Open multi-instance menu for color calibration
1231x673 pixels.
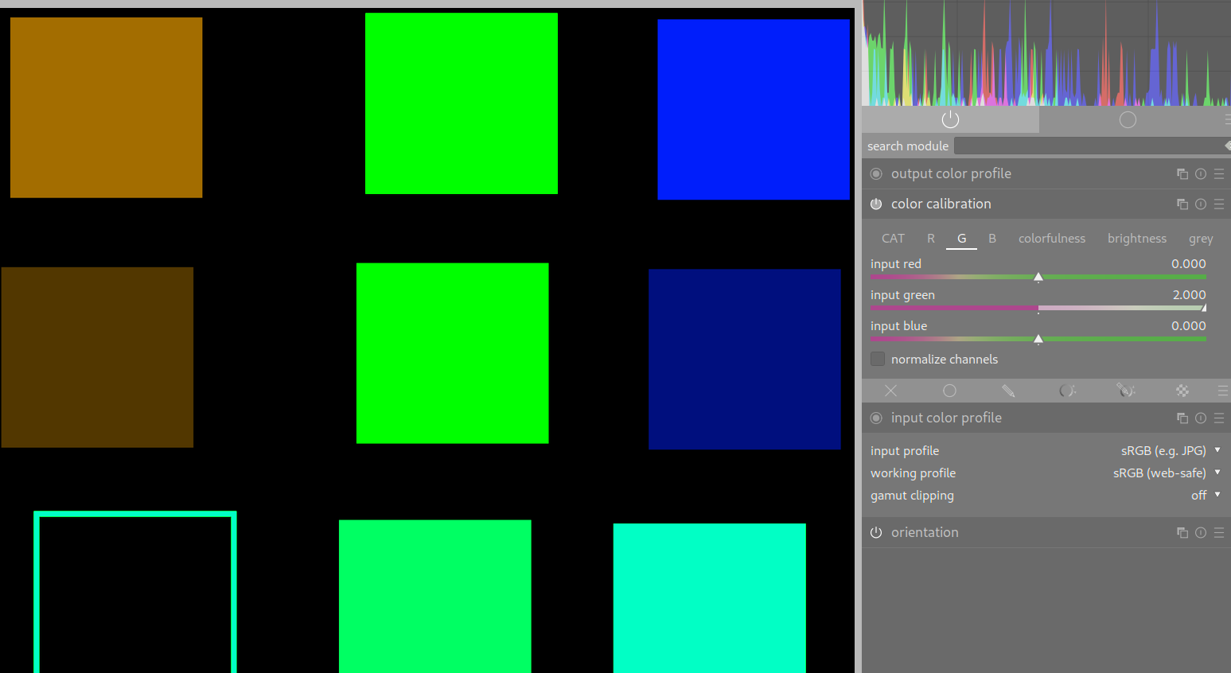click(x=1182, y=204)
